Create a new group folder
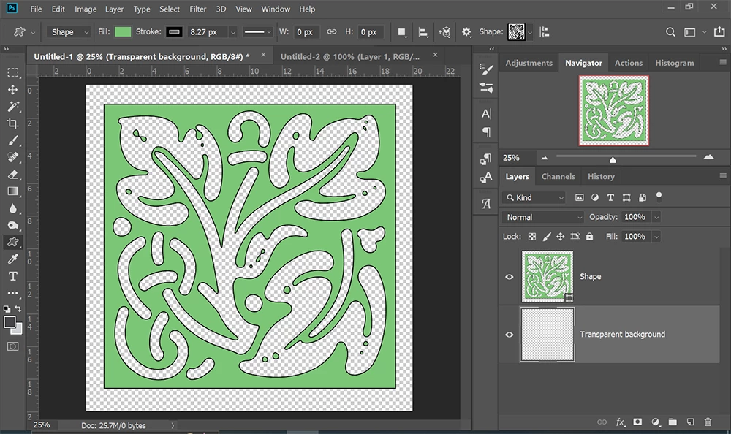Image resolution: width=731 pixels, height=434 pixels. pos(673,422)
